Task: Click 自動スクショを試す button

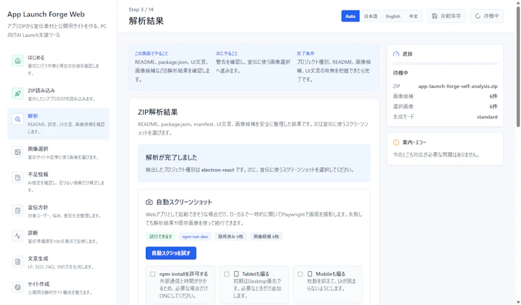Action: click(x=171, y=253)
